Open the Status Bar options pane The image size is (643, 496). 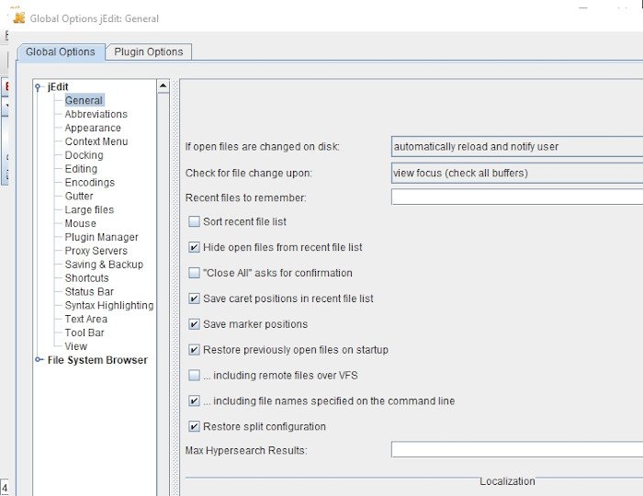(x=89, y=291)
